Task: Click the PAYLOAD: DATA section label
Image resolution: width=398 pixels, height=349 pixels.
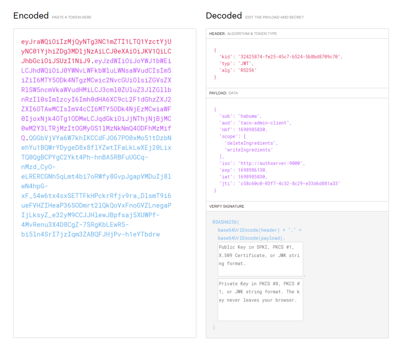Action: point(224,93)
